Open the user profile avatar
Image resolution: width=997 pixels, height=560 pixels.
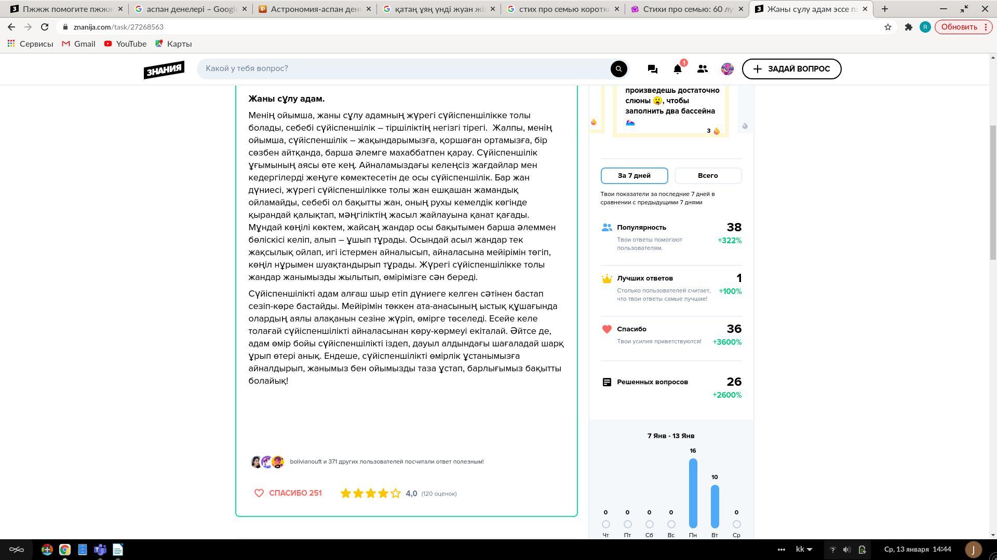(727, 69)
